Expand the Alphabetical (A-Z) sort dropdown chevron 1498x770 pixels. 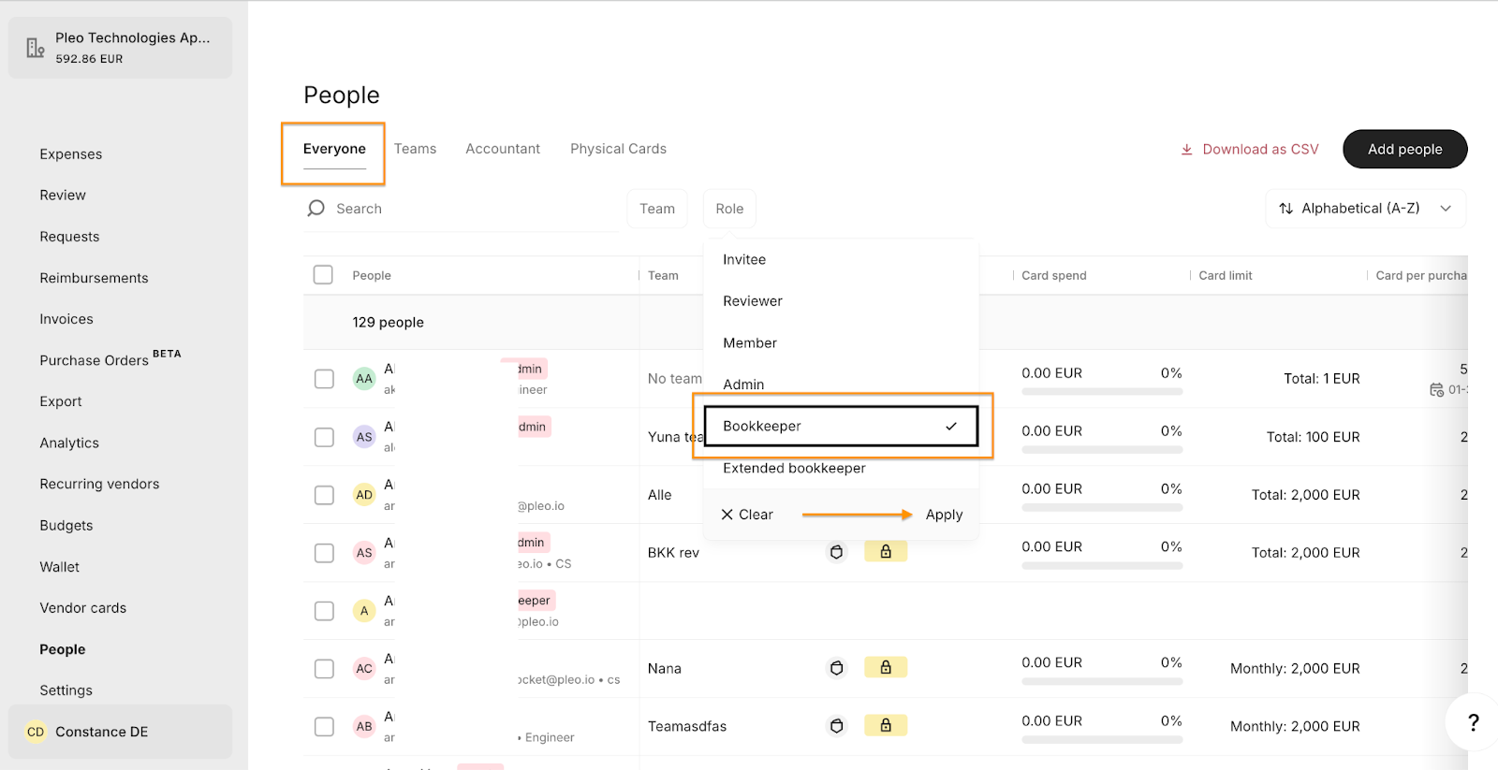[1446, 209]
